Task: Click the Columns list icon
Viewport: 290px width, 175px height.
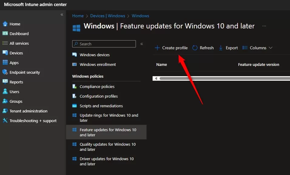Action: (x=245, y=48)
